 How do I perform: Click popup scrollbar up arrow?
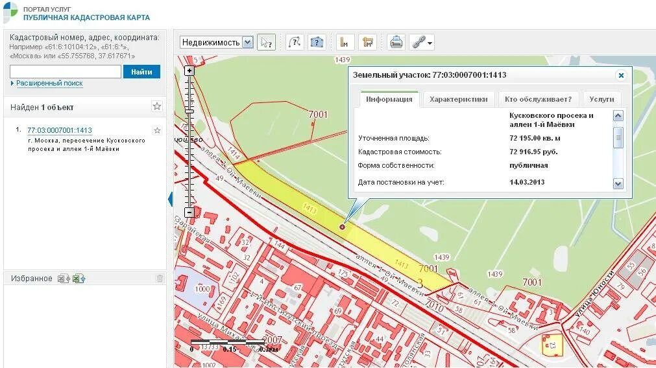pos(618,116)
